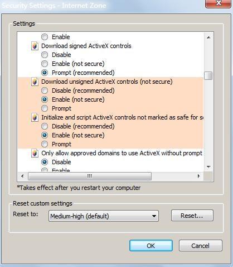Click the horizontal scrollbar right arrow
The height and width of the screenshot is (267, 233).
click(x=198, y=176)
